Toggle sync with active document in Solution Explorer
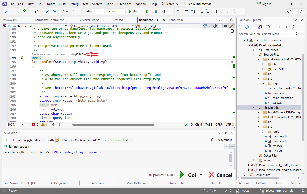Image resolution: width=307 pixels, height=194 pixels. tap(279, 27)
